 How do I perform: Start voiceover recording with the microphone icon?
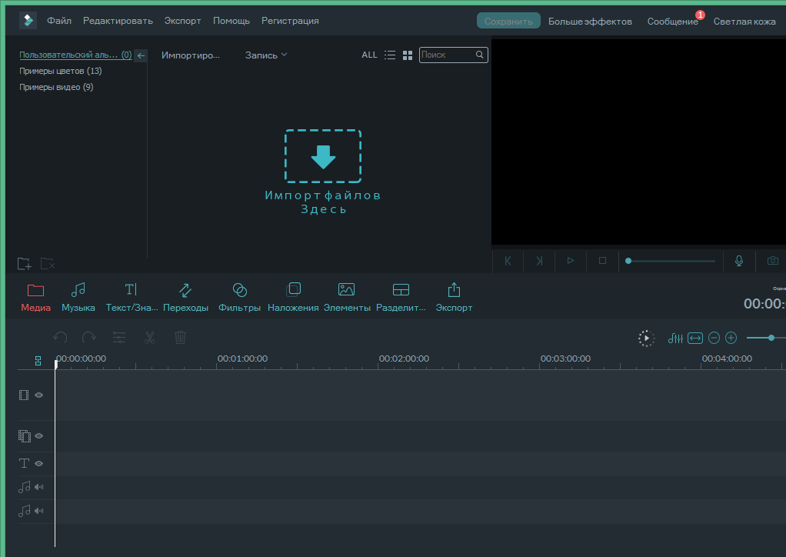tap(738, 261)
